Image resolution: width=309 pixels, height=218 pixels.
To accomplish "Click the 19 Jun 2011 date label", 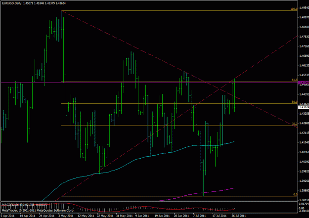I will tap(162, 216).
